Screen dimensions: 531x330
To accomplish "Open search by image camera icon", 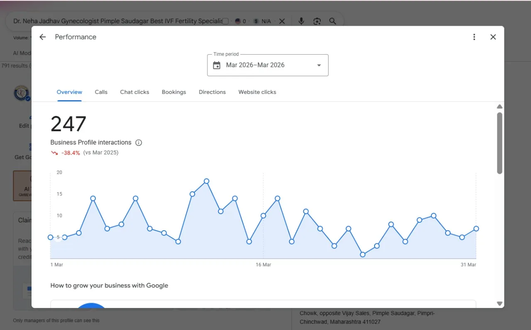I will tap(317, 21).
